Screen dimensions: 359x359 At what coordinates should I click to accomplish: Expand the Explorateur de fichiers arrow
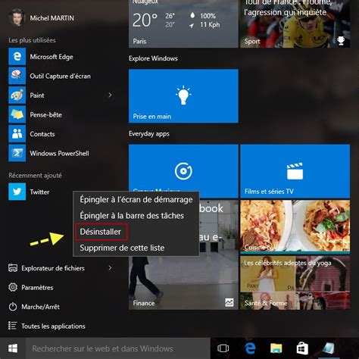click(110, 268)
